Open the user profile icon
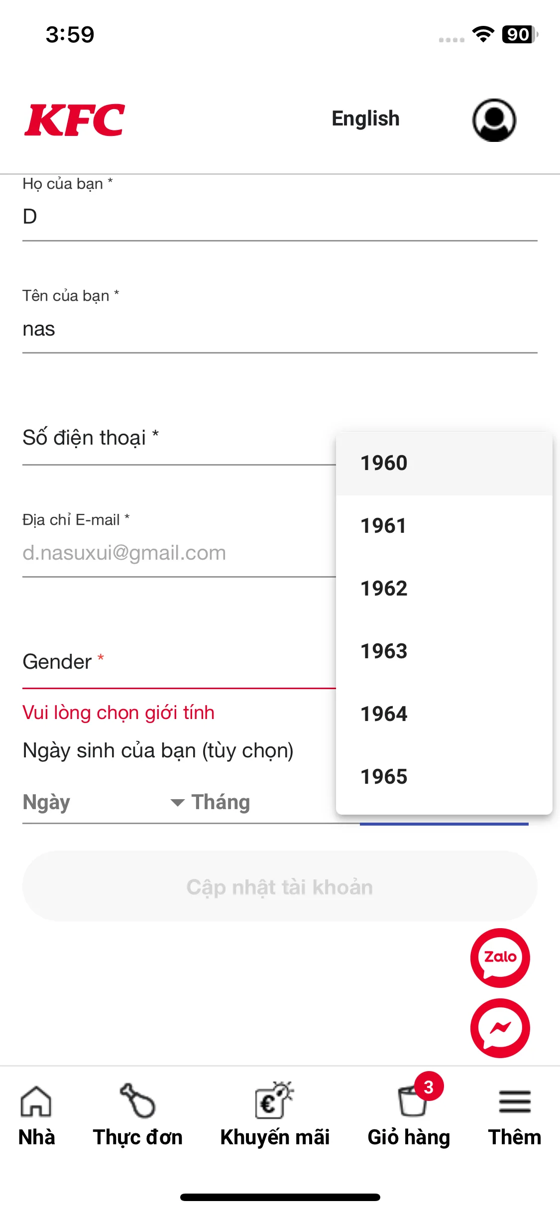This screenshot has width=560, height=1213. (494, 120)
